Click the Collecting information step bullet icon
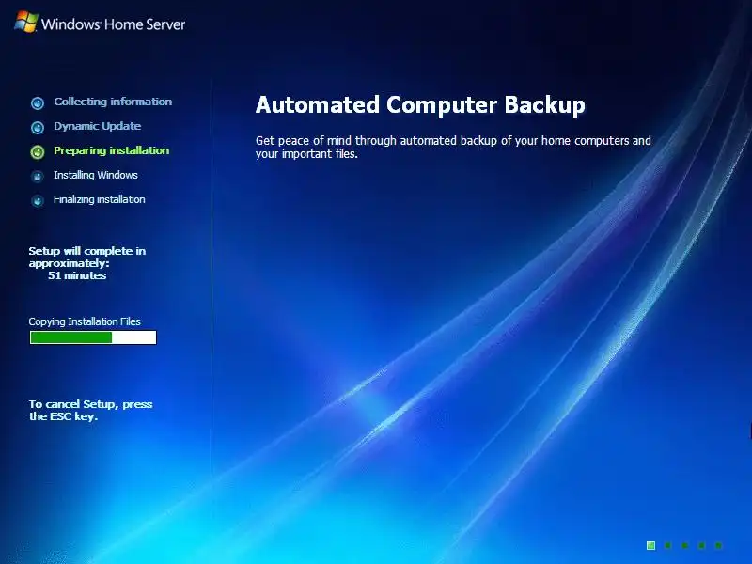This screenshot has height=564, width=752. click(x=38, y=102)
